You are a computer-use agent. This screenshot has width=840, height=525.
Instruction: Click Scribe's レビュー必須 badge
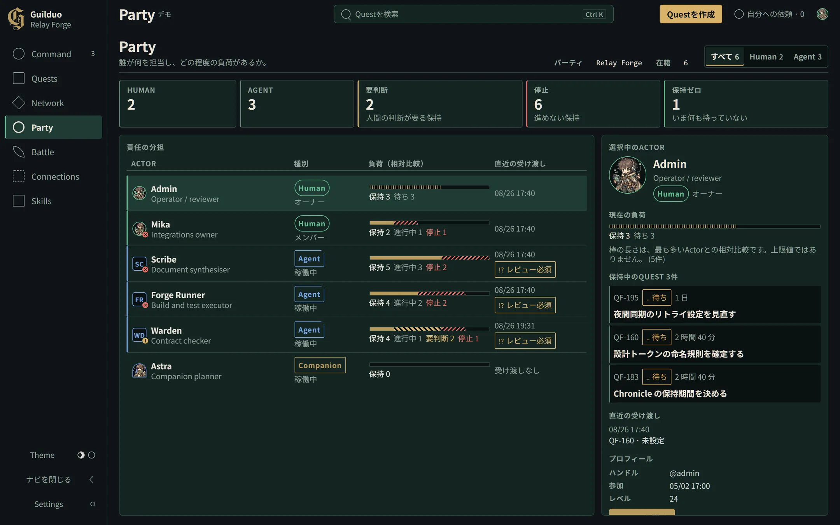[525, 269]
